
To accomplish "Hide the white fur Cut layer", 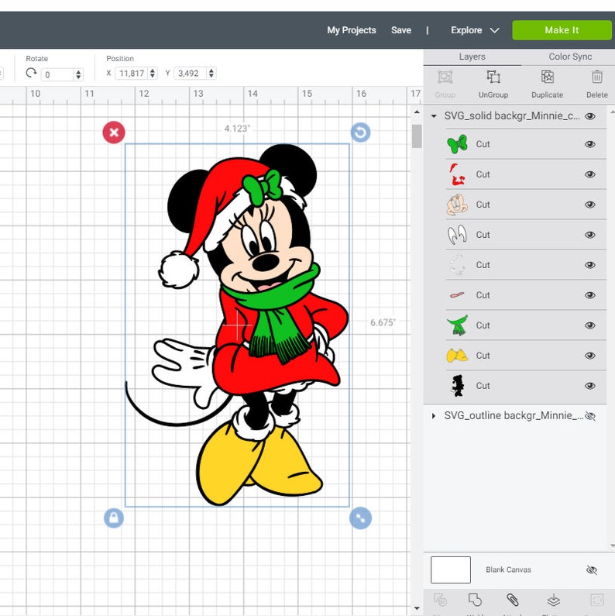I will (x=590, y=265).
